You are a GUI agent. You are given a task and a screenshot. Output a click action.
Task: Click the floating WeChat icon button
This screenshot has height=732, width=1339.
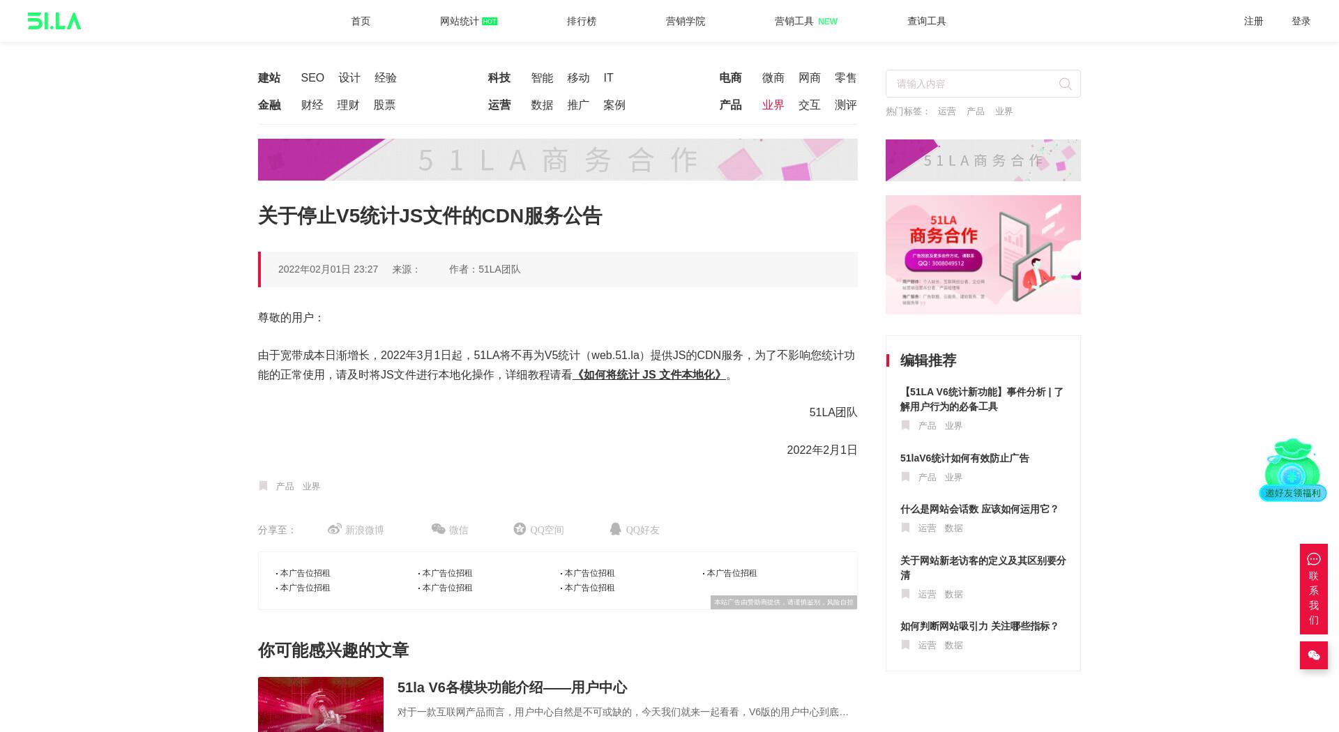coord(1314,655)
